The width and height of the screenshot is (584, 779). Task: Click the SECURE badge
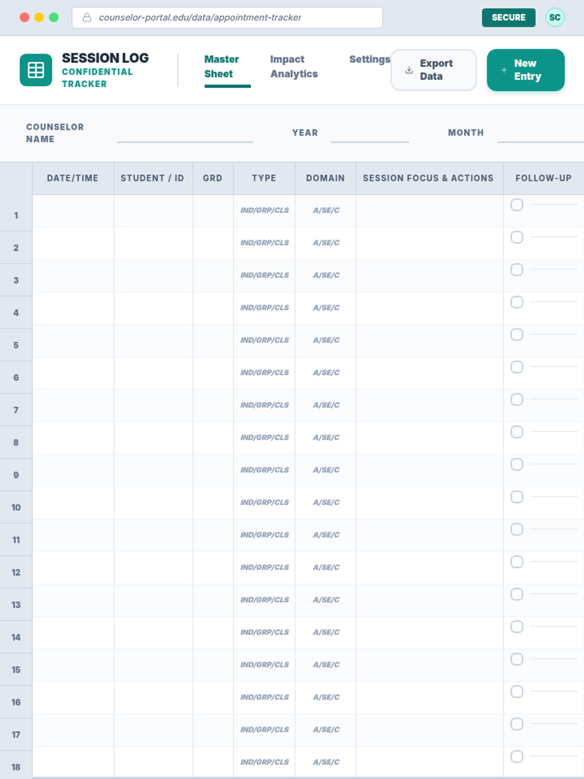[x=508, y=18]
